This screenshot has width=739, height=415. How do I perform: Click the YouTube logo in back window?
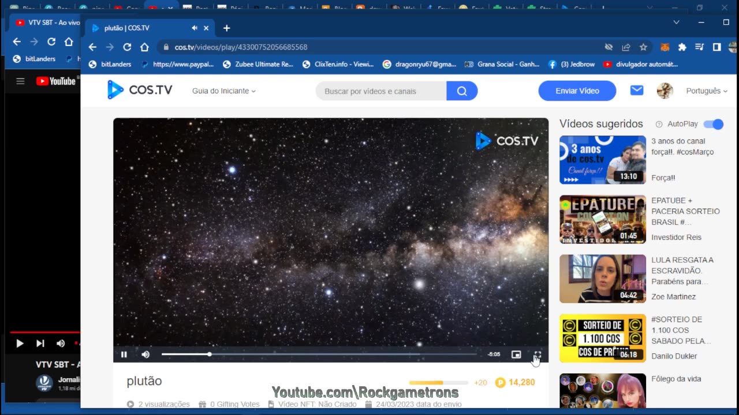pos(55,81)
